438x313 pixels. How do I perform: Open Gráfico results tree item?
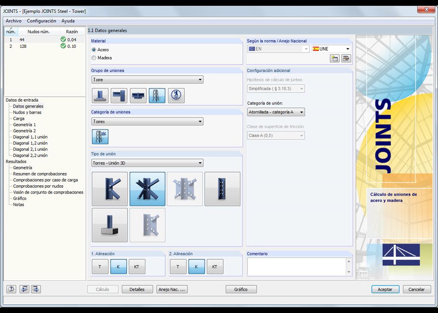[x=20, y=198]
